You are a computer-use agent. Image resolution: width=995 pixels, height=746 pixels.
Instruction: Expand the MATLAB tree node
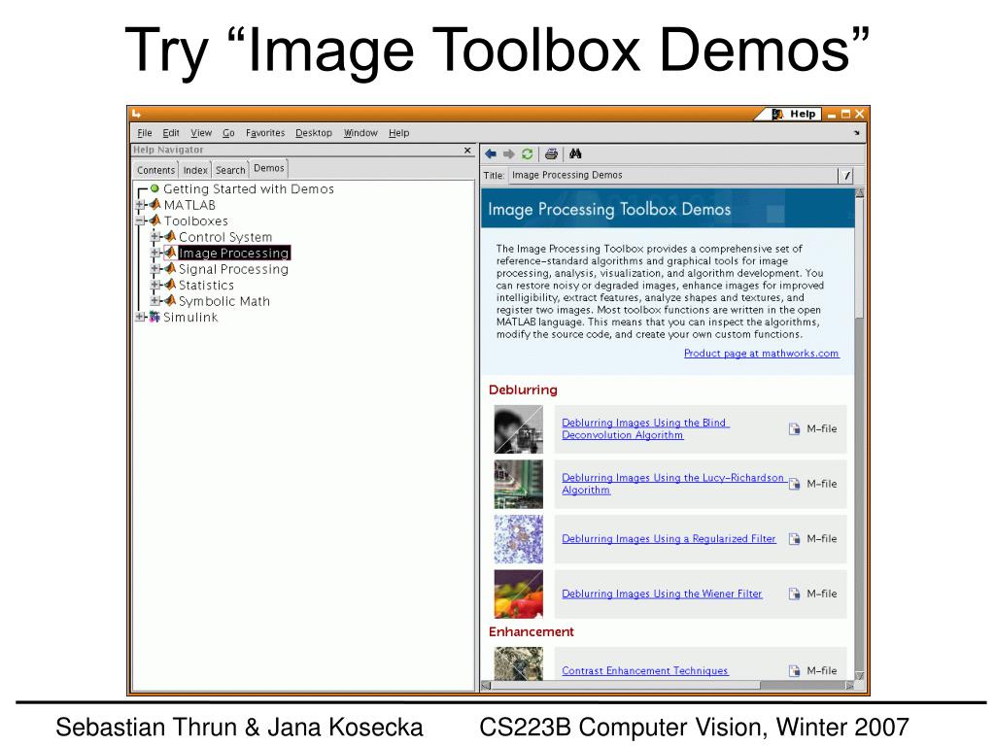point(140,205)
